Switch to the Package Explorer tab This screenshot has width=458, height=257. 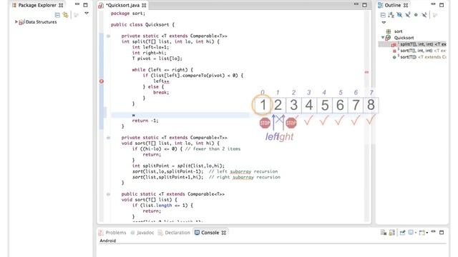37,5
